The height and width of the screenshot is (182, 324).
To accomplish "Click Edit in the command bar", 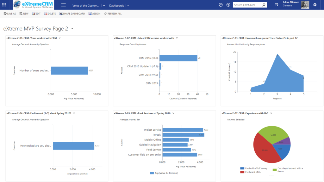I will pos(36,14).
